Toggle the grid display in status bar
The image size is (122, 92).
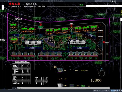[x=97, y=90]
